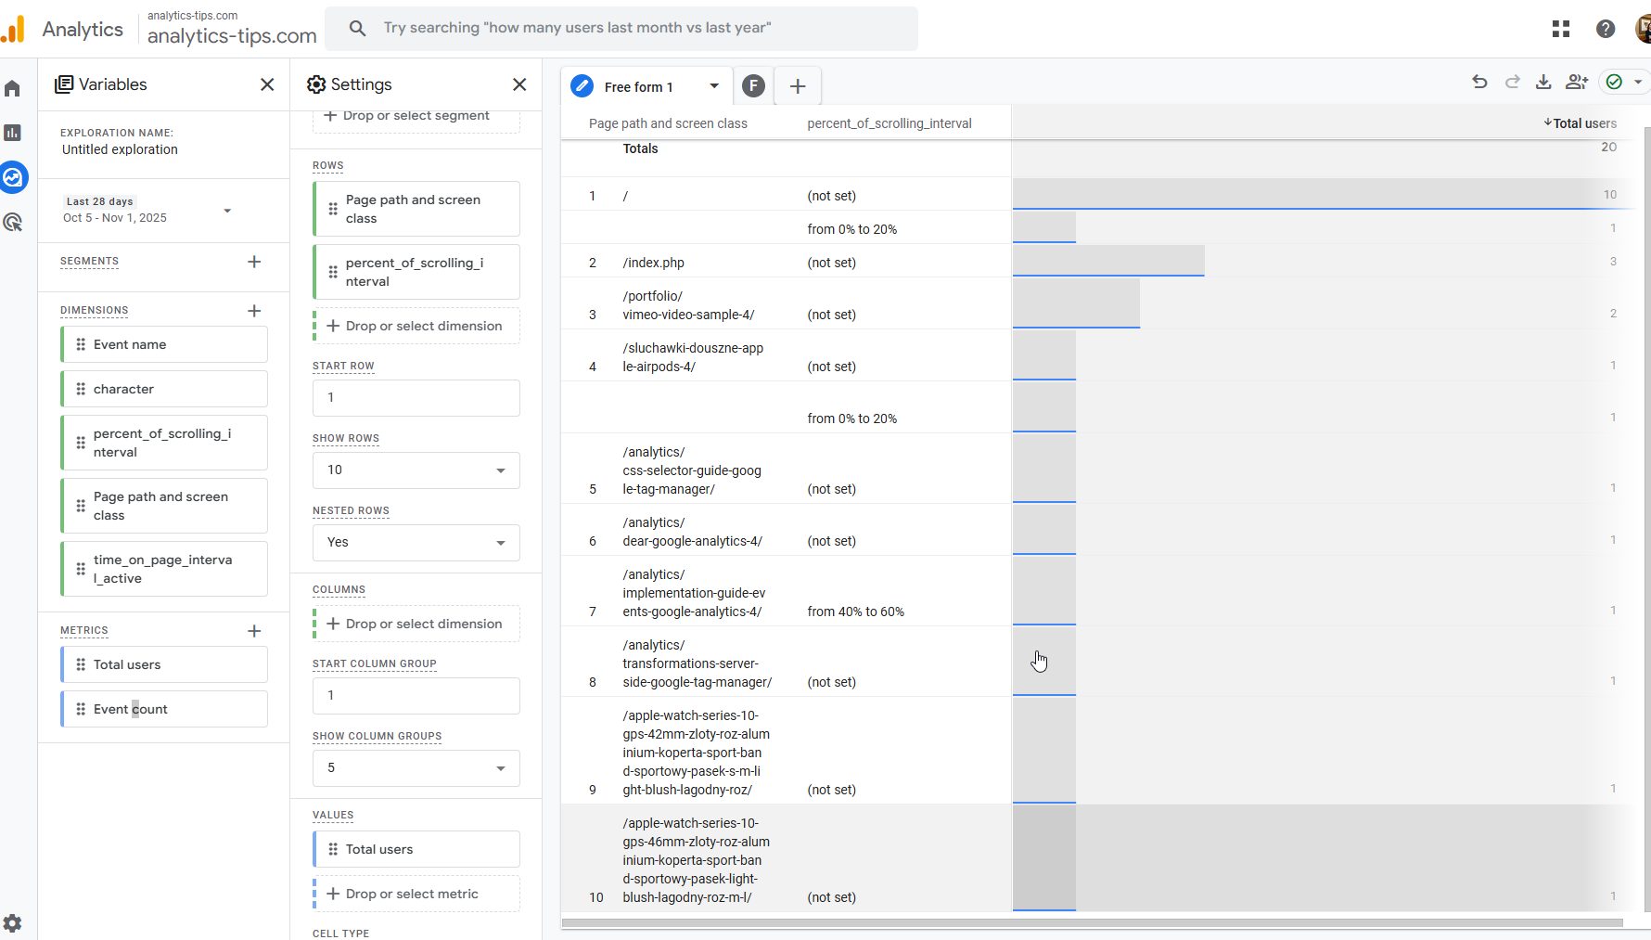Open Advertising icon in left sidebar
Viewport: 1651px width, 940px height.
(x=13, y=222)
